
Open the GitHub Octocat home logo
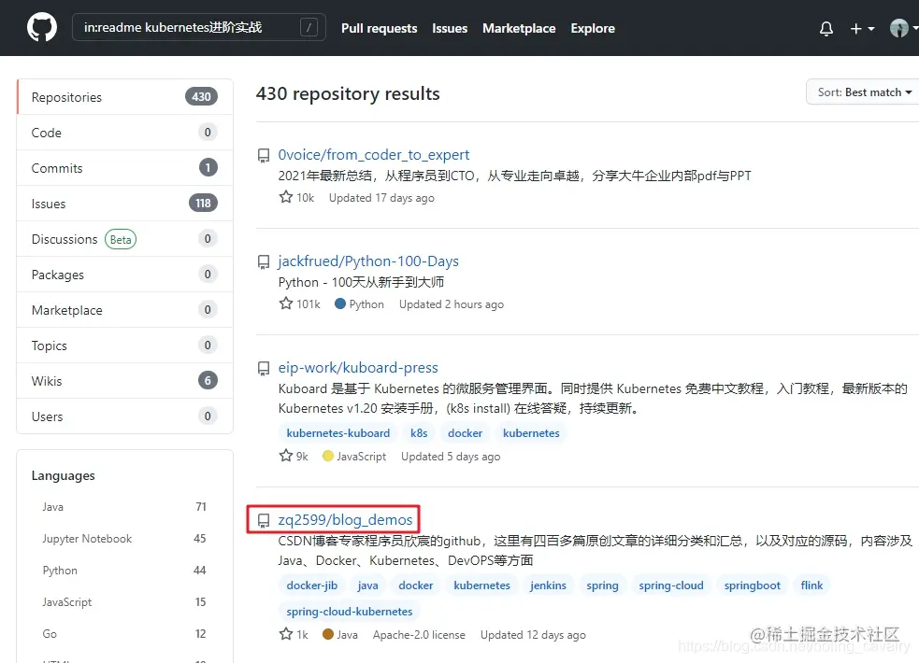click(42, 27)
